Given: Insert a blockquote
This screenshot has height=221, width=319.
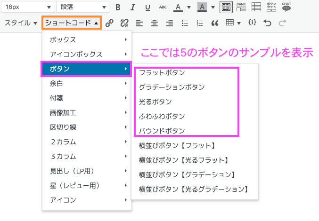Looking at the screenshot, I should pos(215,23).
